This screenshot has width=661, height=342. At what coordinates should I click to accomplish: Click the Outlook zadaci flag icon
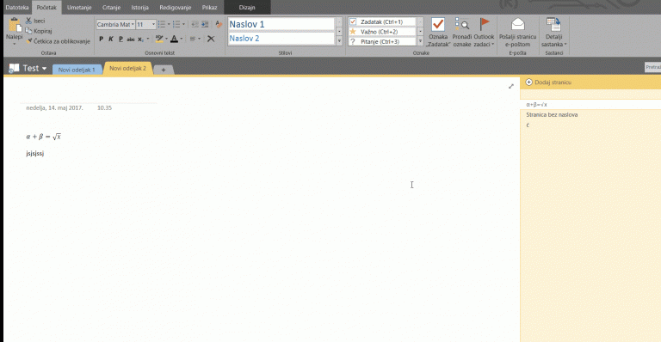[485, 24]
